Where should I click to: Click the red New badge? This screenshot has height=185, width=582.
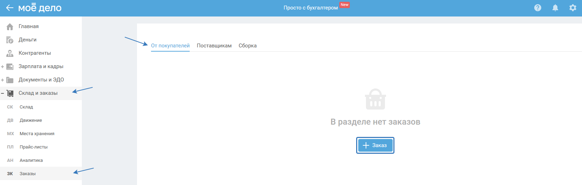click(345, 5)
